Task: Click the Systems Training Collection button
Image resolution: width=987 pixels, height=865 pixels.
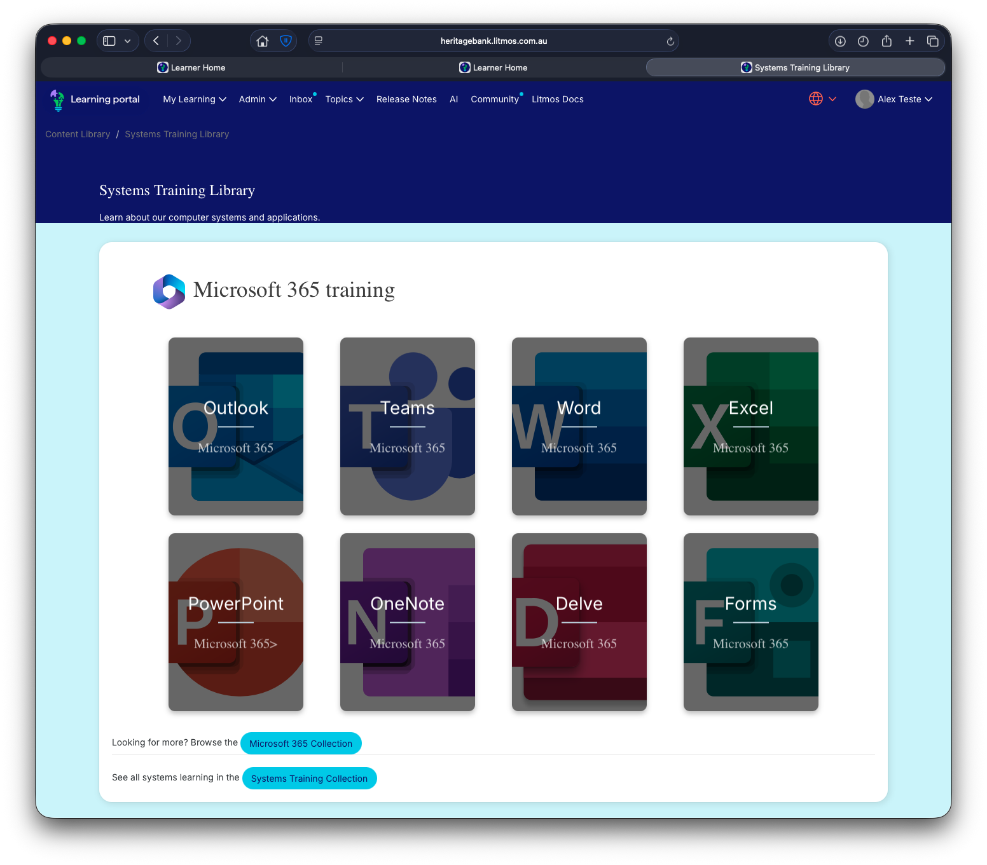Action: [310, 779]
